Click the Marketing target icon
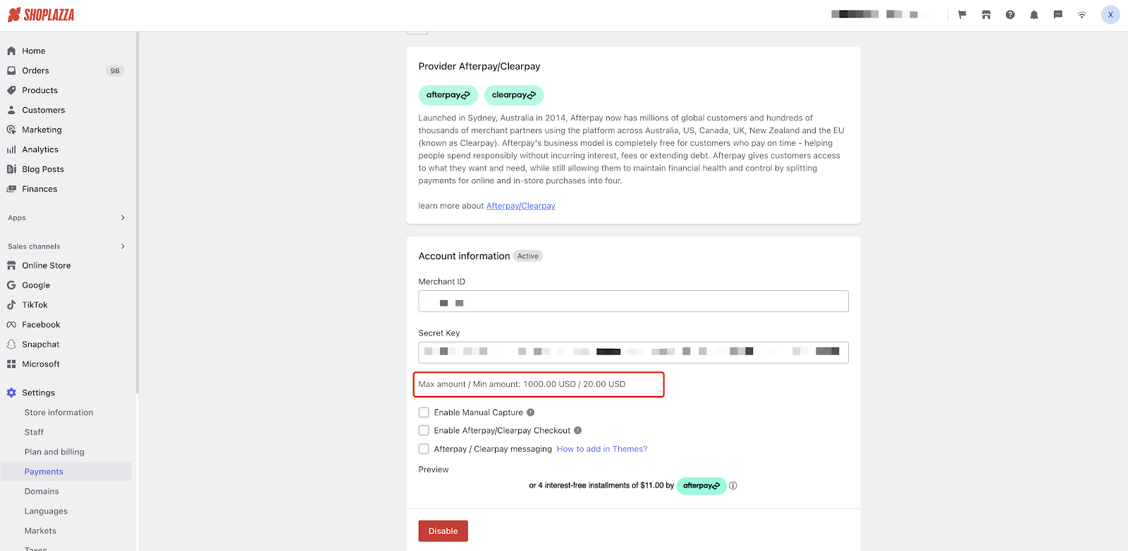This screenshot has width=1128, height=551. coord(11,130)
